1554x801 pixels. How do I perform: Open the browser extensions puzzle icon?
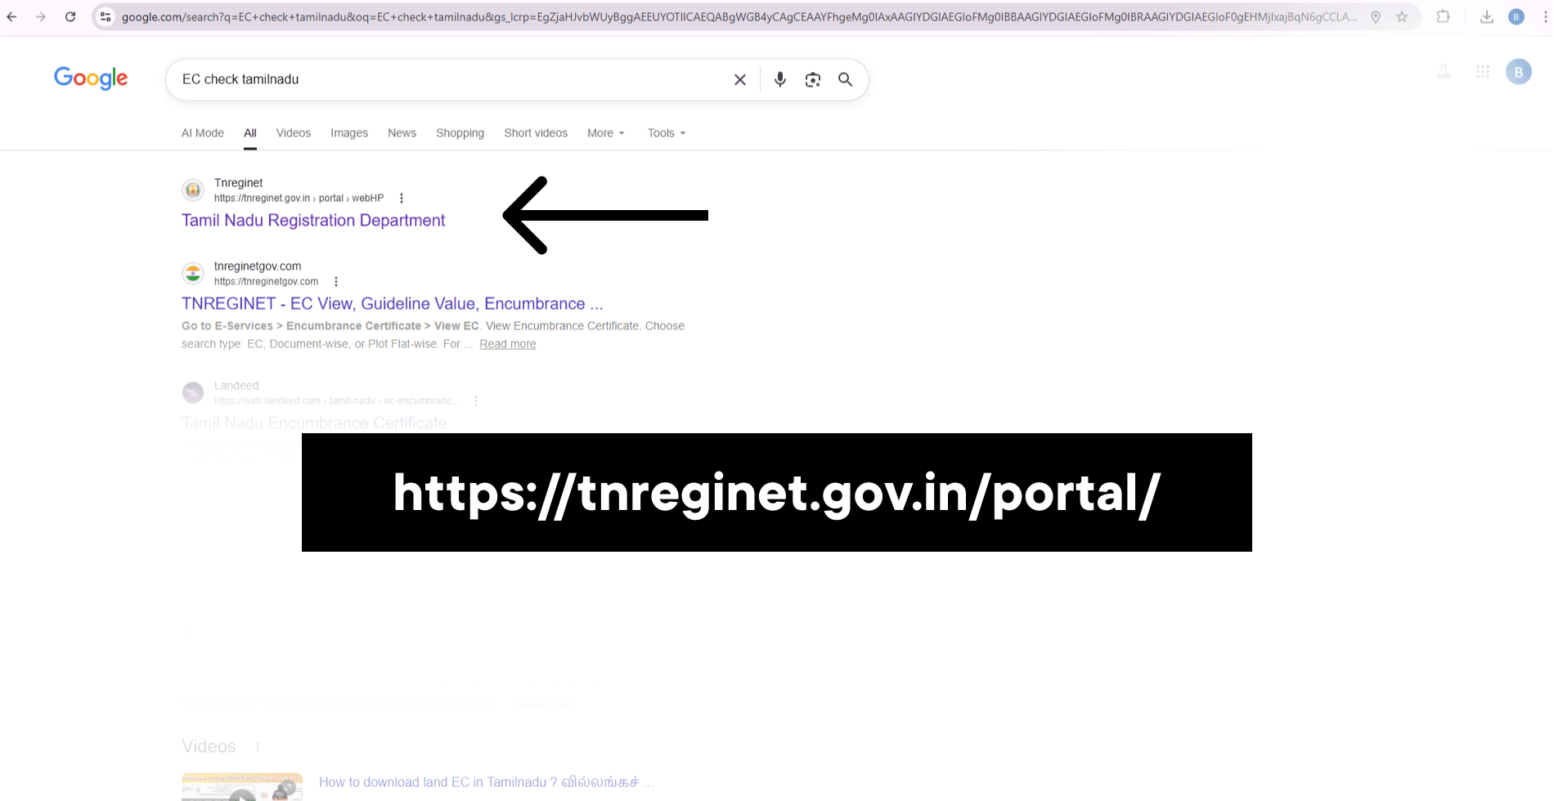tap(1443, 16)
